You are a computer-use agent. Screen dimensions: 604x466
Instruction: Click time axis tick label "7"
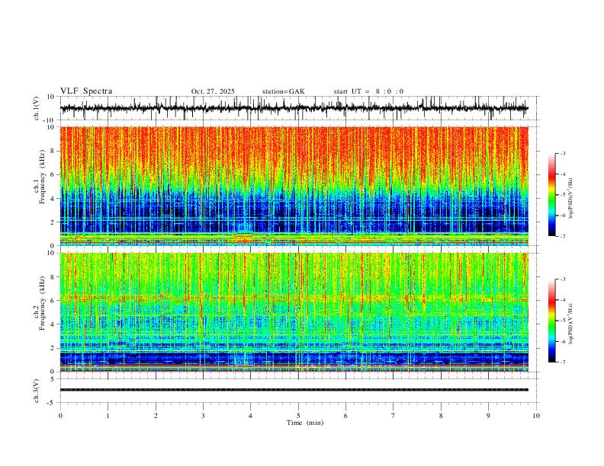394,416
